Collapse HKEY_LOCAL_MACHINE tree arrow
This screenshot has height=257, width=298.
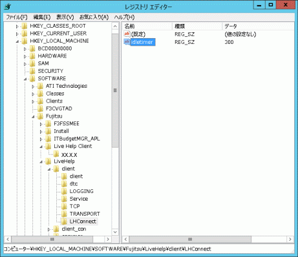pos(17,41)
